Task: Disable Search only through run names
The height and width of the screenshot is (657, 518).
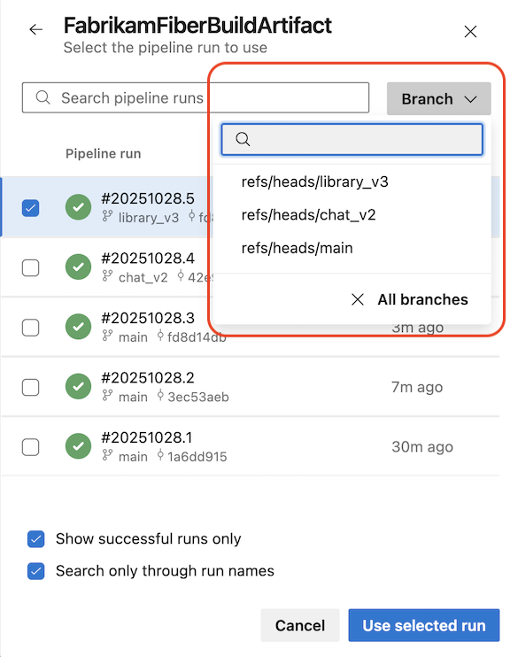Action: click(36, 571)
